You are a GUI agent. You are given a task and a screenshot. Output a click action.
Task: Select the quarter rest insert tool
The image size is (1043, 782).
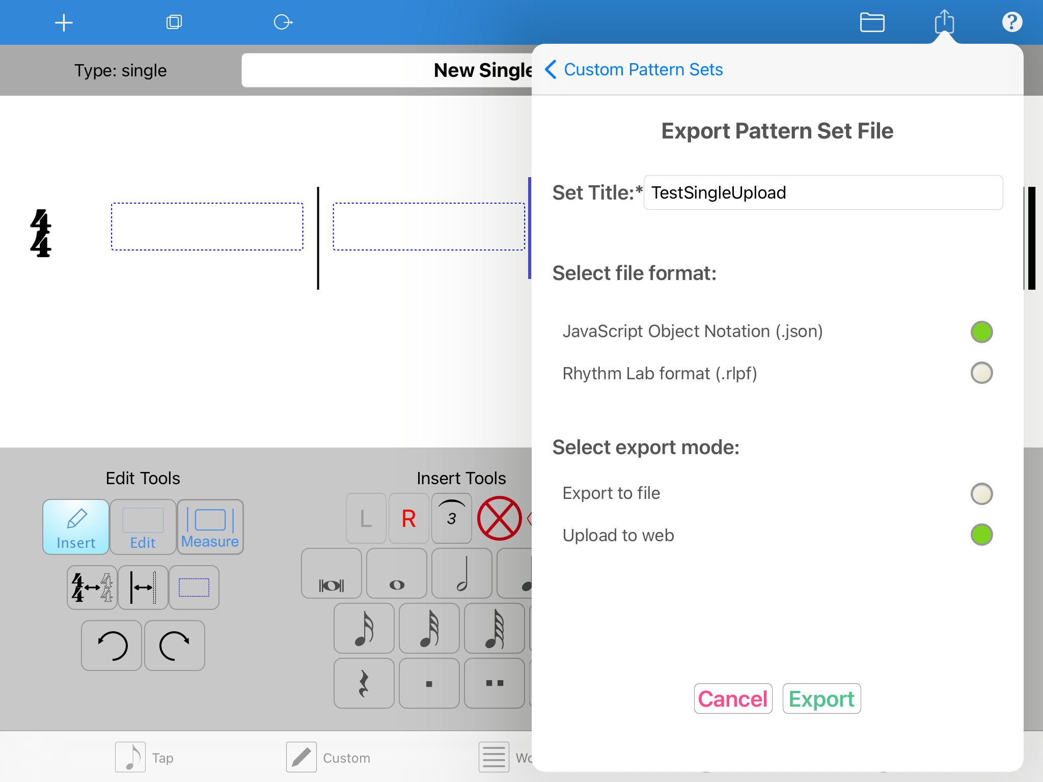pyautogui.click(x=364, y=683)
